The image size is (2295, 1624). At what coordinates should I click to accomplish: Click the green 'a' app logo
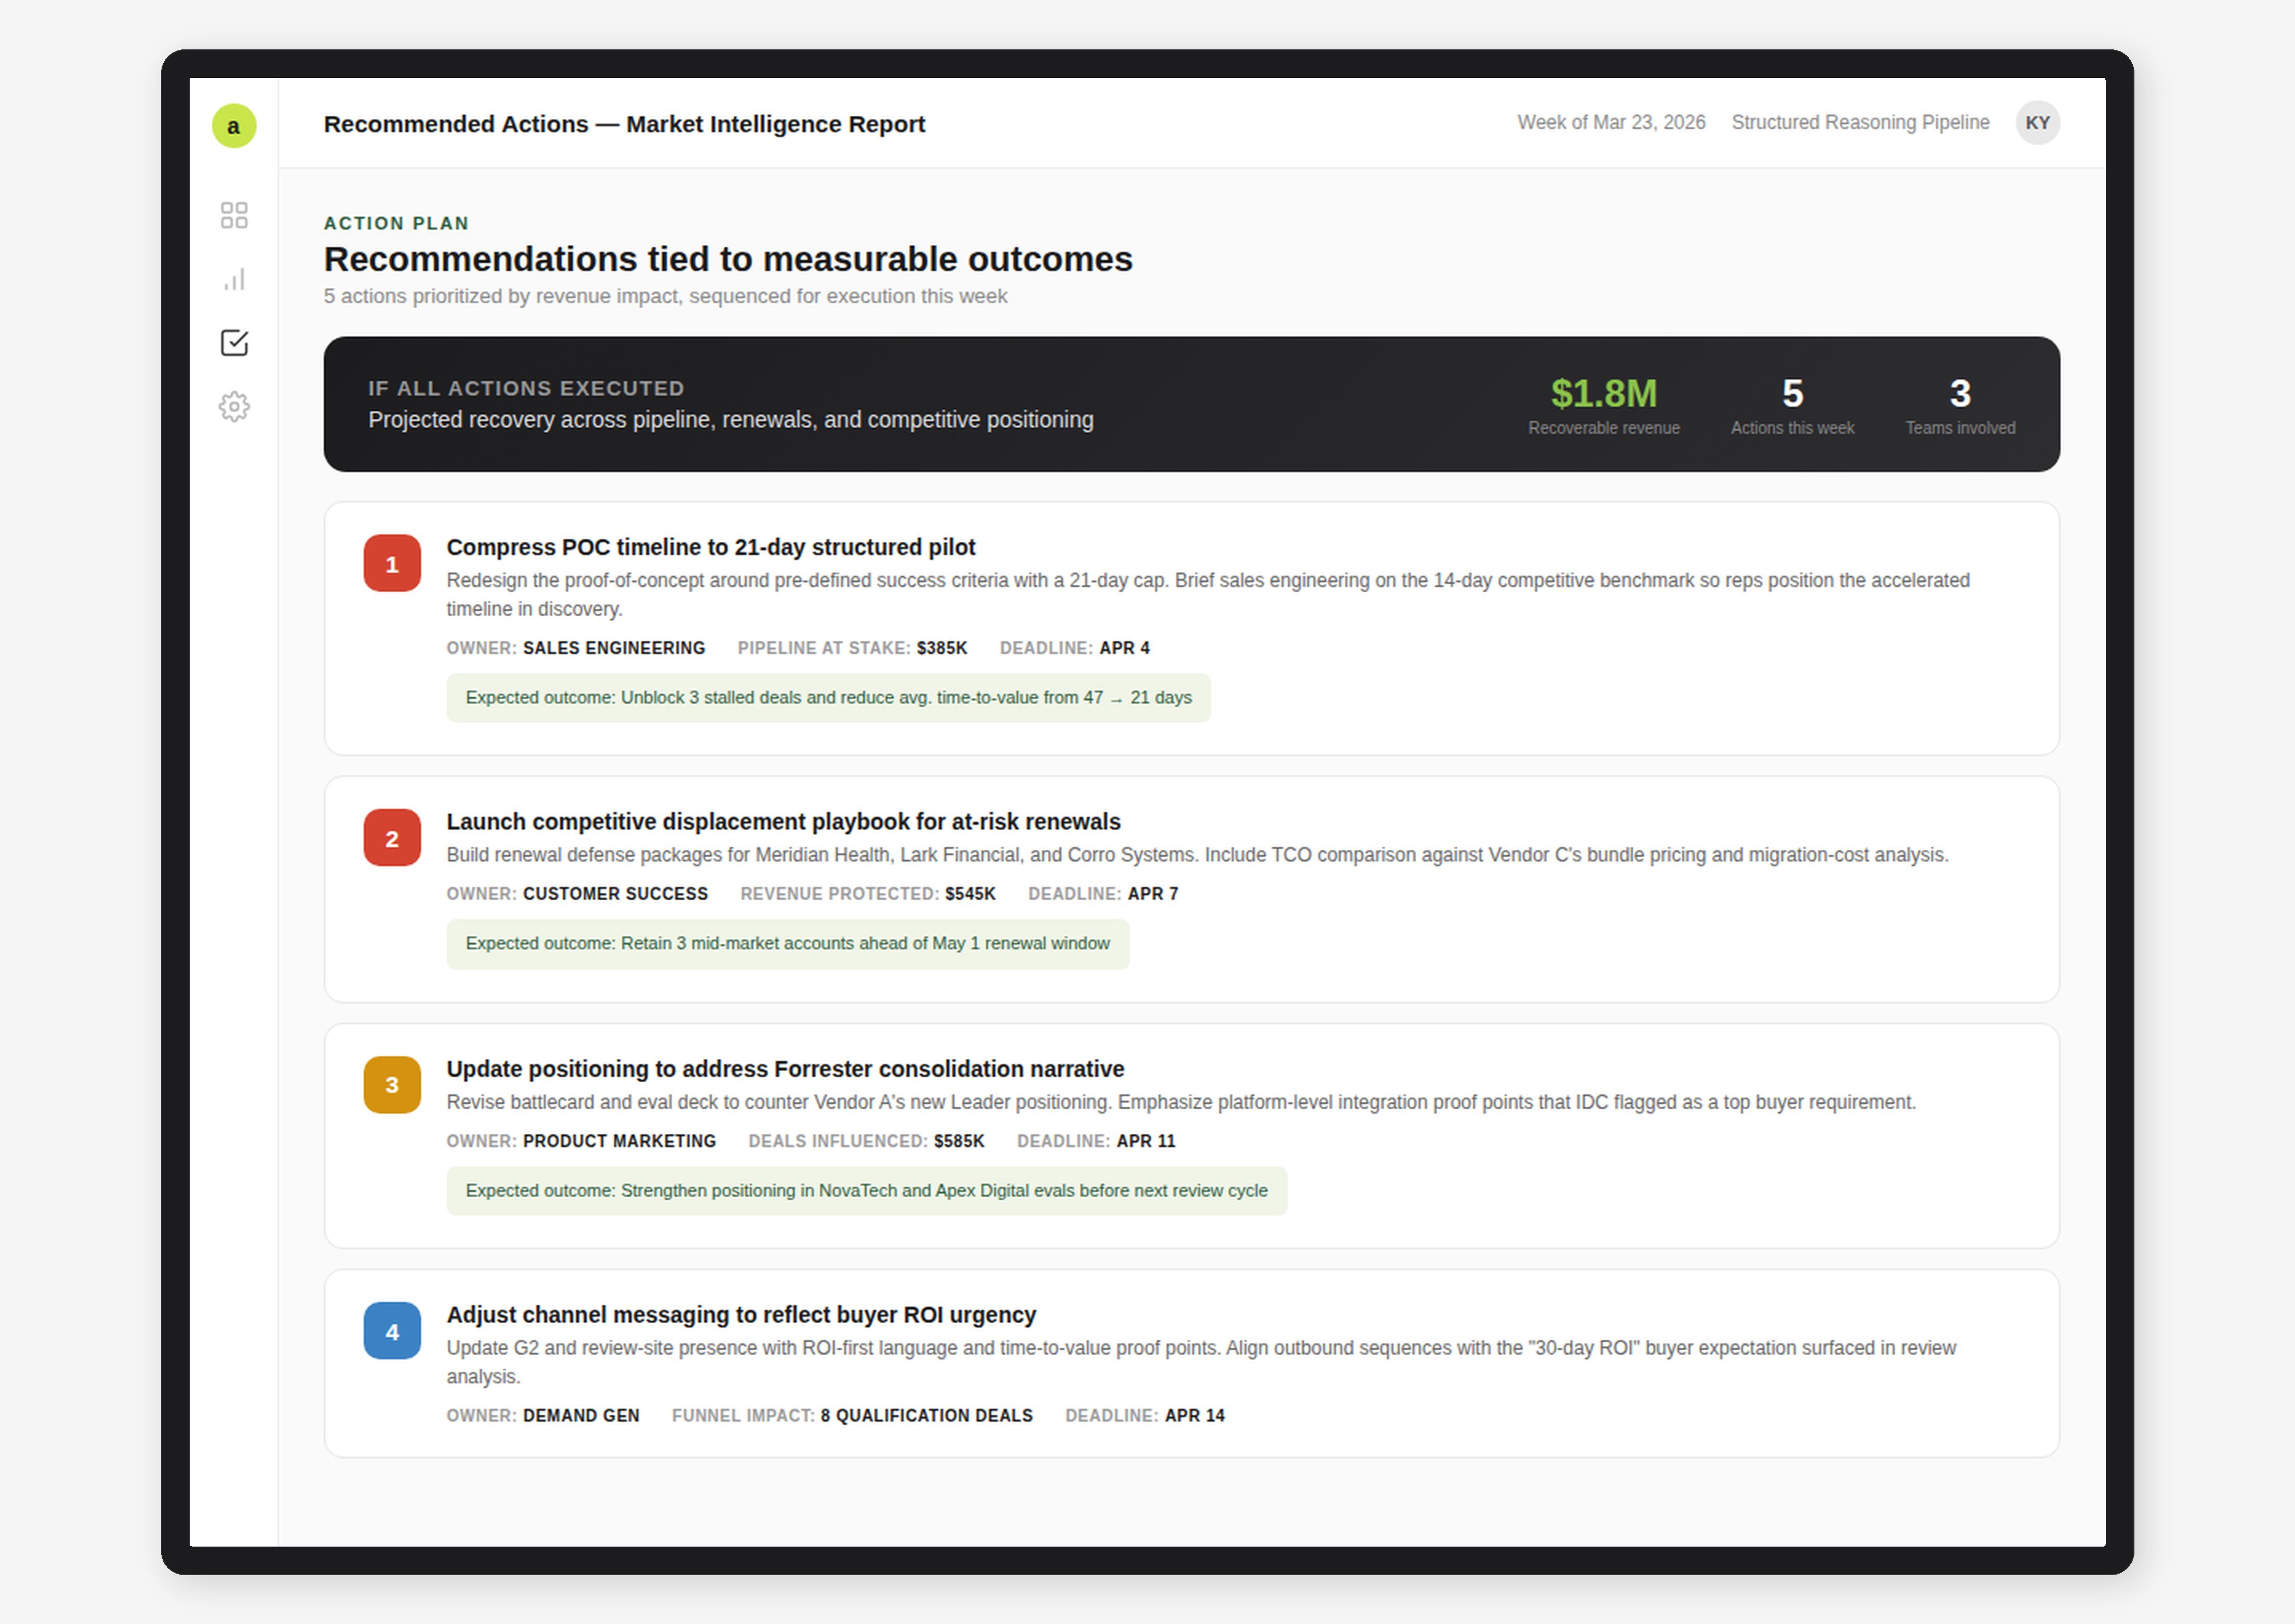[x=233, y=126]
